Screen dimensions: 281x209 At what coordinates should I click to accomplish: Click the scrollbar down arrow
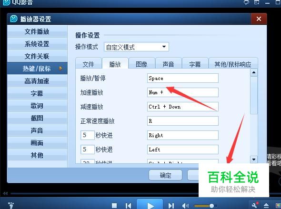point(254,159)
